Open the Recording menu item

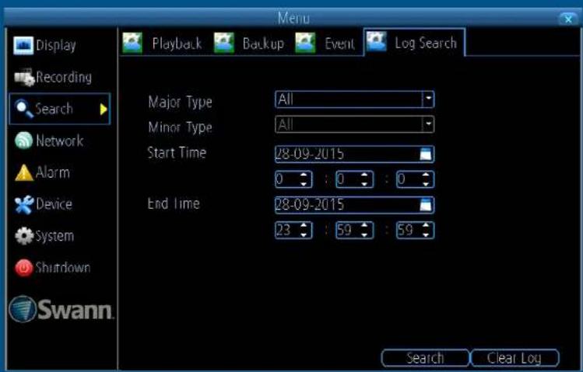point(52,77)
